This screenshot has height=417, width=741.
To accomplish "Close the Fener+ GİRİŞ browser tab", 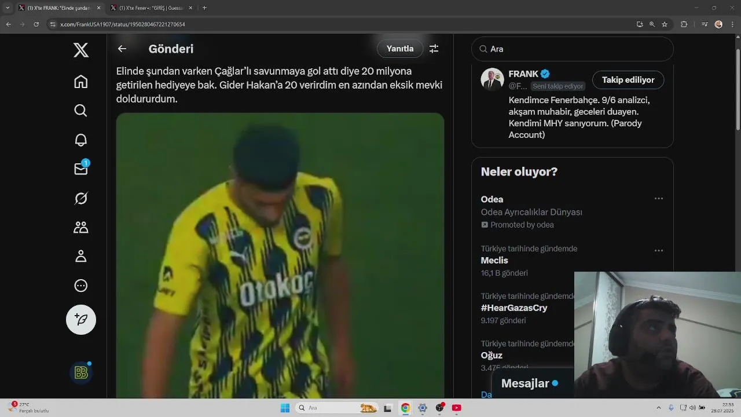I will pyautogui.click(x=190, y=8).
